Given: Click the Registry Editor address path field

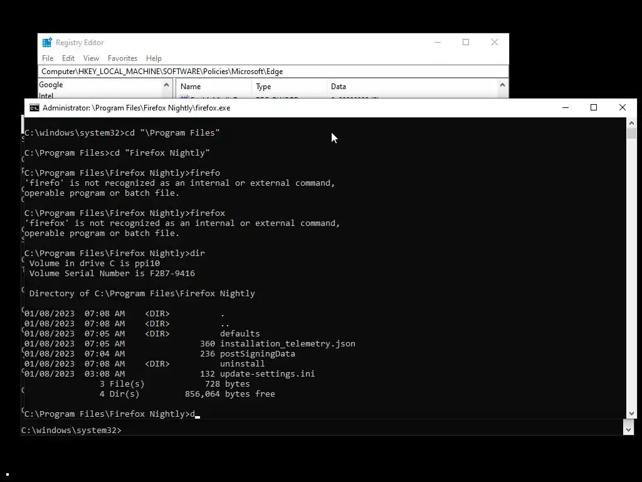Looking at the screenshot, I should [x=273, y=72].
